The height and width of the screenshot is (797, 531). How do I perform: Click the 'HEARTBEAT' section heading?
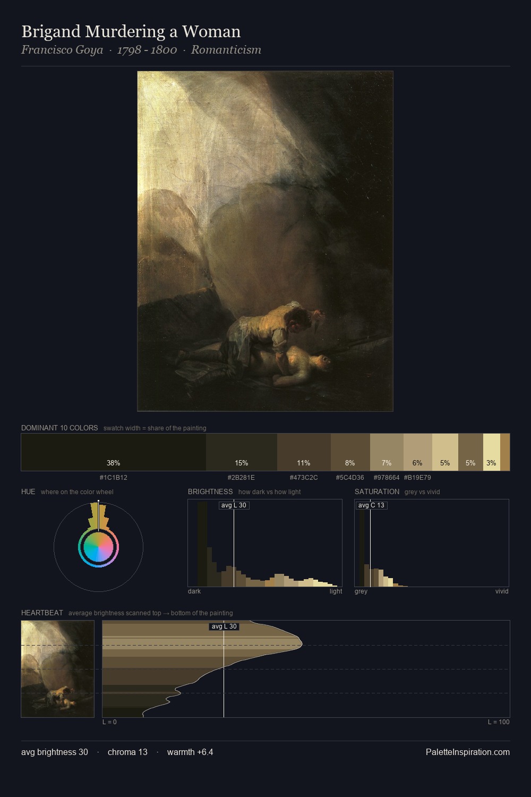pyautogui.click(x=42, y=613)
